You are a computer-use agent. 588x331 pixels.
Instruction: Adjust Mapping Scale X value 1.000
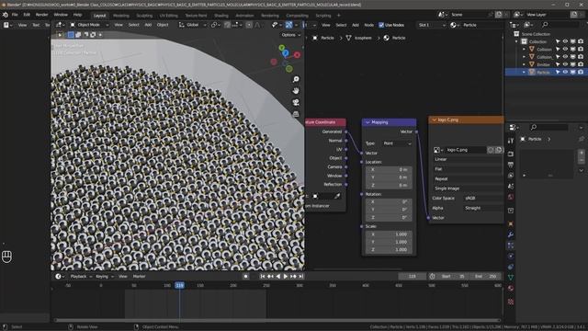[389, 234]
